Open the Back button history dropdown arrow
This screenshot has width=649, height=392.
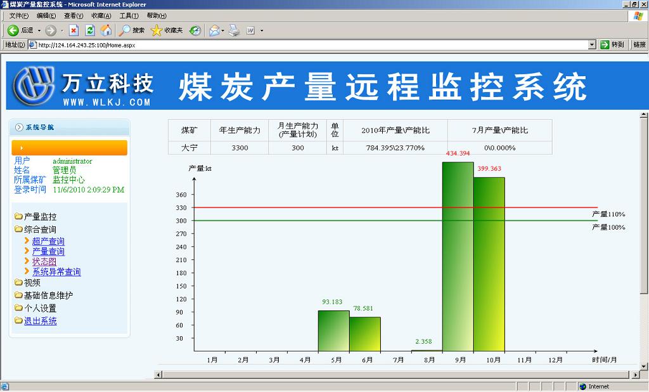point(39,30)
